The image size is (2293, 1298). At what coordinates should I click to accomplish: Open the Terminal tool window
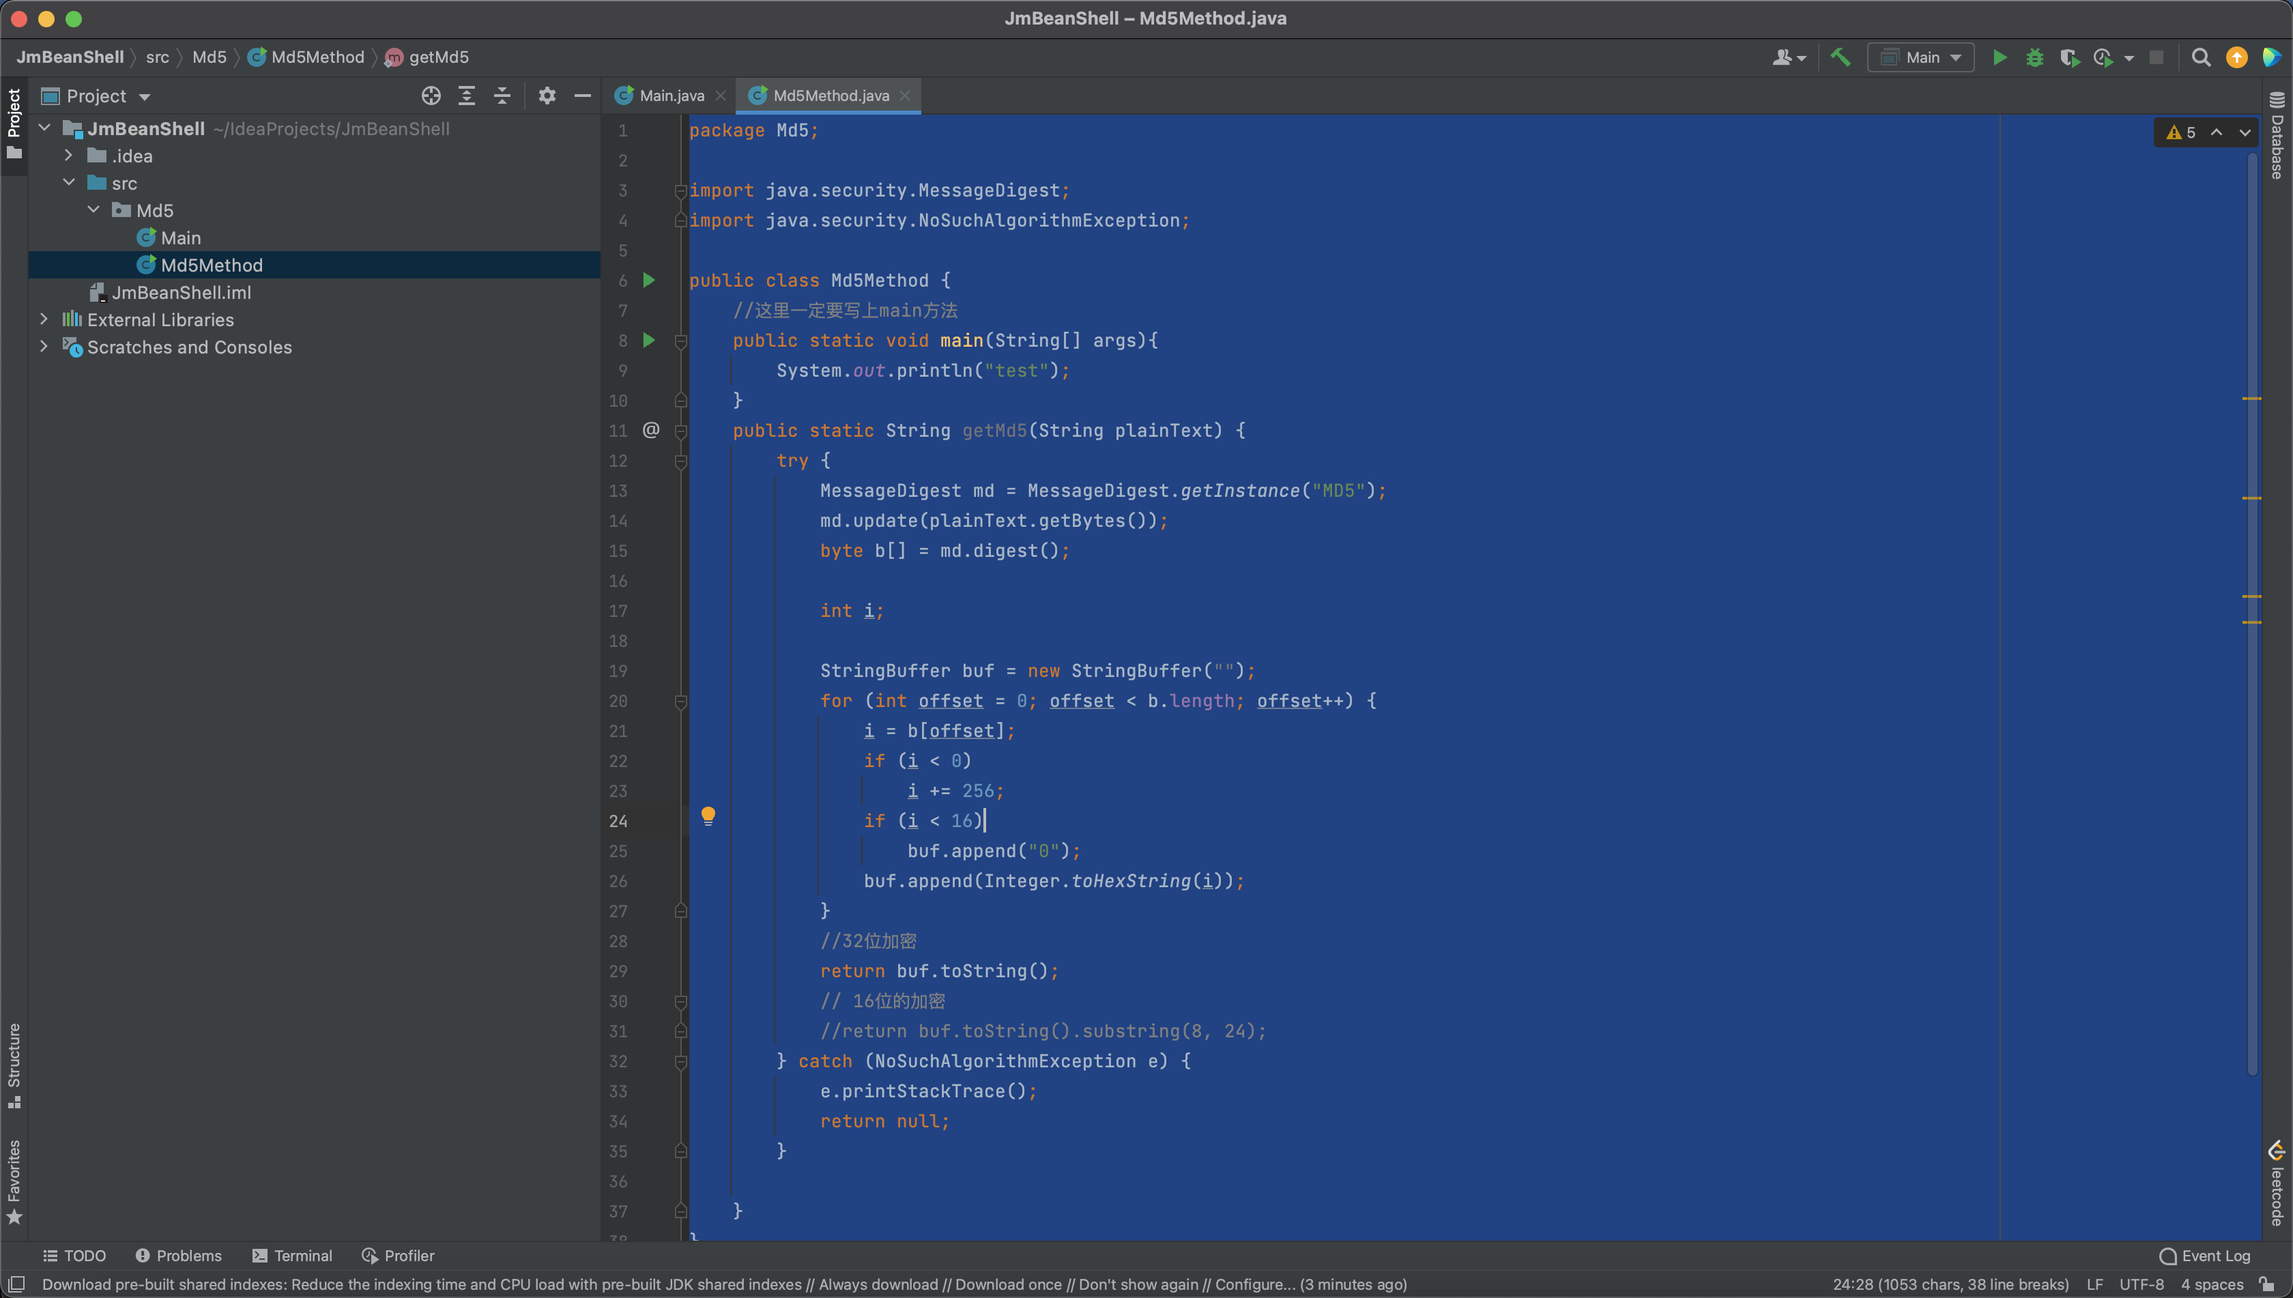click(292, 1255)
